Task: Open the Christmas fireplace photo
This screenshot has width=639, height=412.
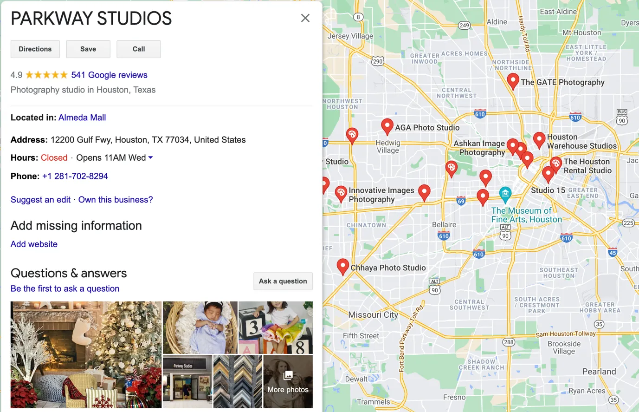Action: (86, 354)
